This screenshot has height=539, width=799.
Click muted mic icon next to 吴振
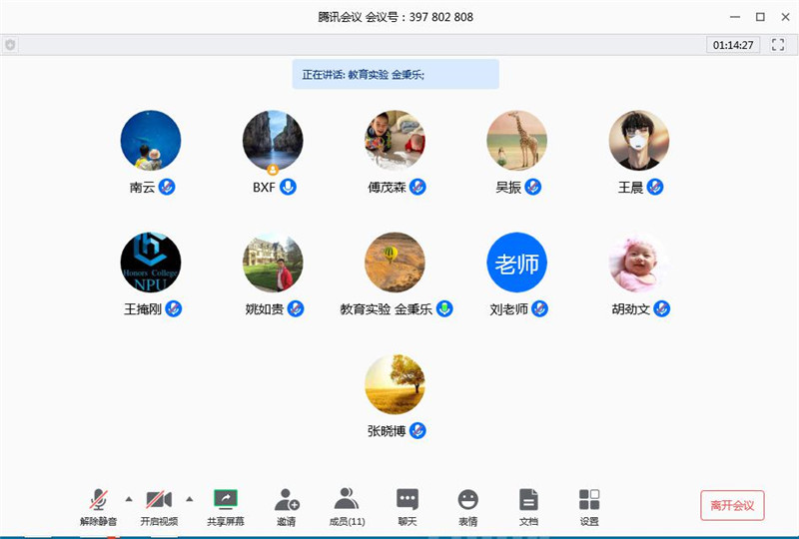(x=533, y=187)
